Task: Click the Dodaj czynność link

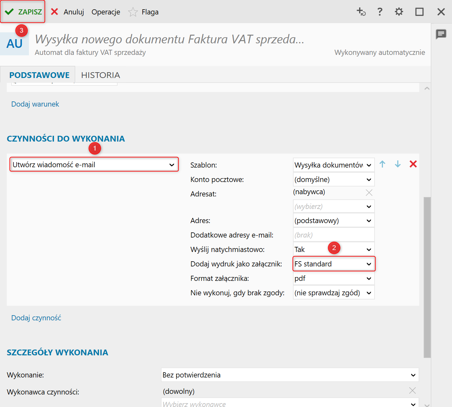Action: [36, 318]
